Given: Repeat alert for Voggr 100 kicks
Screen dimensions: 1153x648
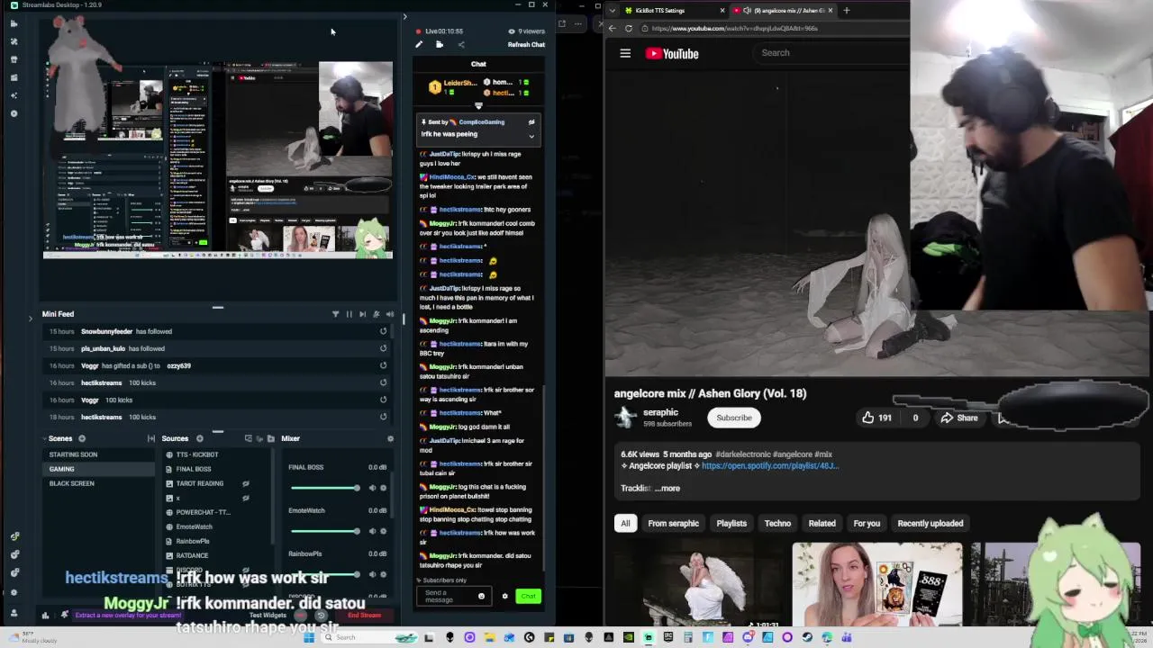Looking at the screenshot, I should (383, 400).
